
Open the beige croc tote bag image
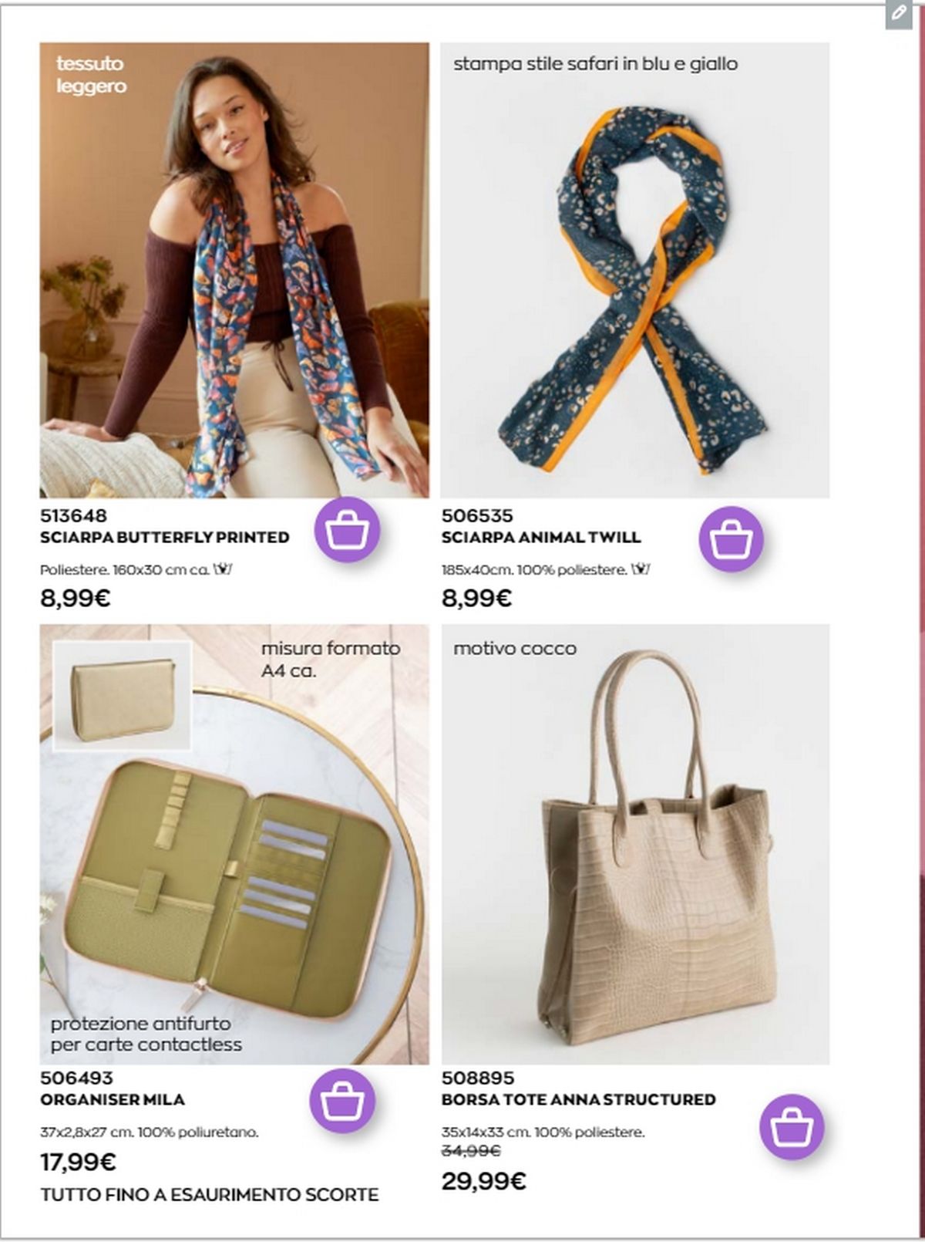635,845
